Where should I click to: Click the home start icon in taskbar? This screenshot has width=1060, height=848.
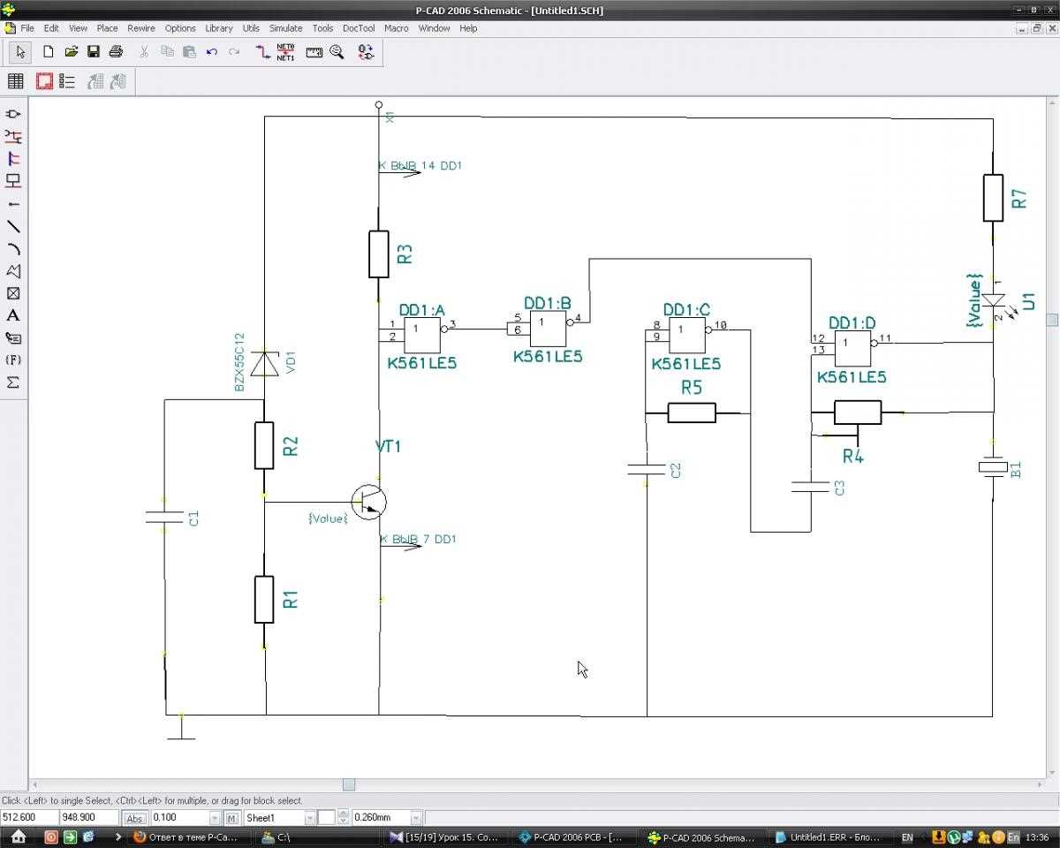[18, 837]
